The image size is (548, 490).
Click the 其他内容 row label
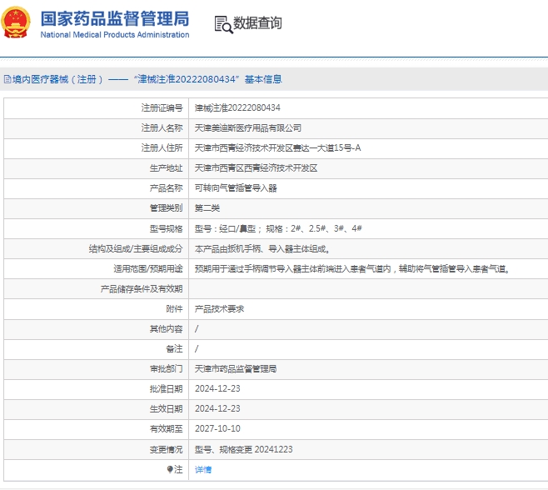tap(166, 329)
